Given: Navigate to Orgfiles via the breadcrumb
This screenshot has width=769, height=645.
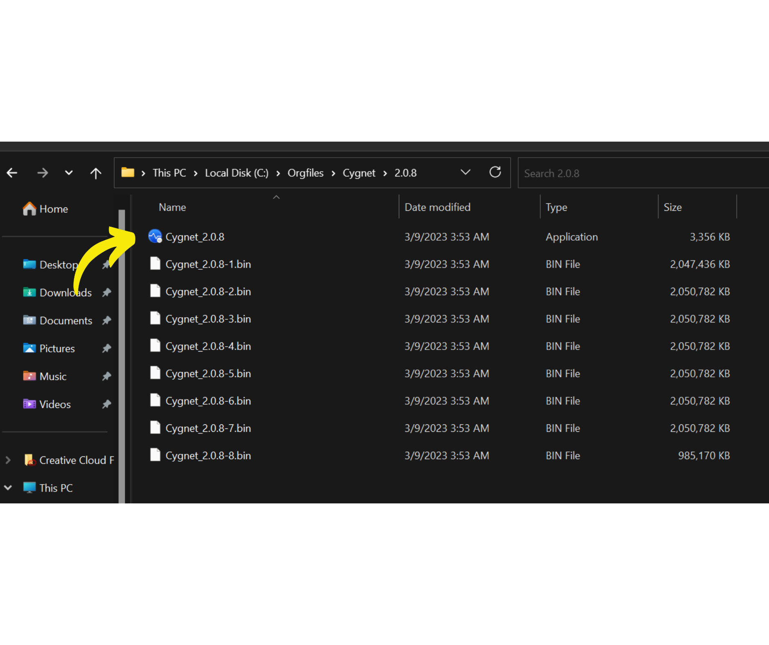Looking at the screenshot, I should 306,172.
